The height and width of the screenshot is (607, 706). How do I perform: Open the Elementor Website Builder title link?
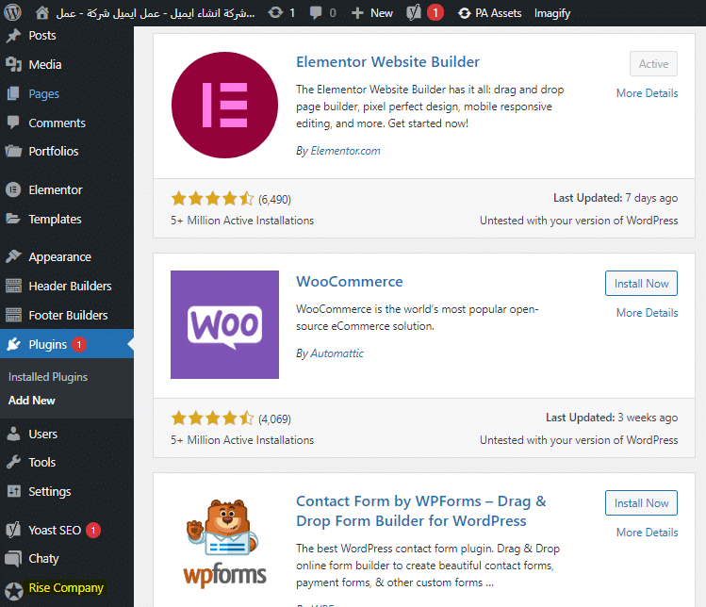387,62
